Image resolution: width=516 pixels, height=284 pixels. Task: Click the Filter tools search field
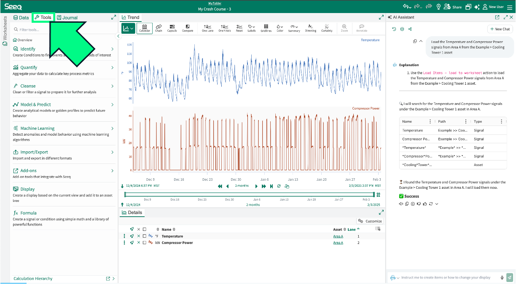(63, 30)
